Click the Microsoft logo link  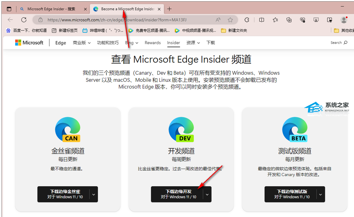(x=29, y=43)
